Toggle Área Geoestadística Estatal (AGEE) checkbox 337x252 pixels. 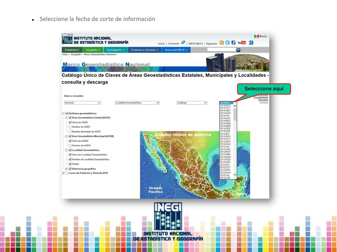pos(70,118)
